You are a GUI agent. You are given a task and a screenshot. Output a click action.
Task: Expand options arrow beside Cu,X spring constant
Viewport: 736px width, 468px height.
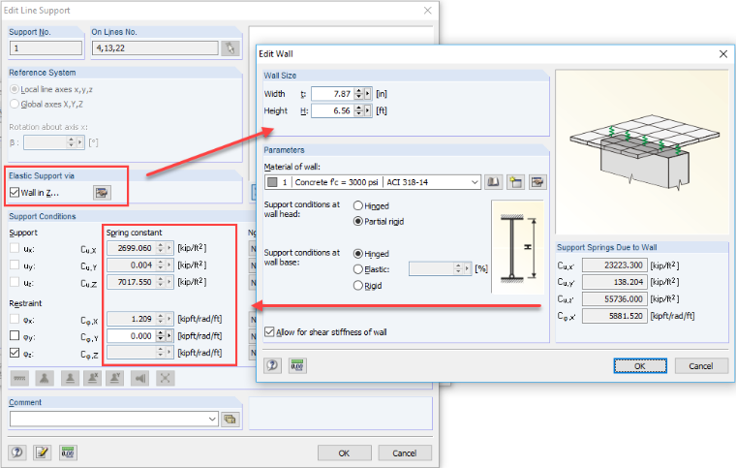coord(169,248)
